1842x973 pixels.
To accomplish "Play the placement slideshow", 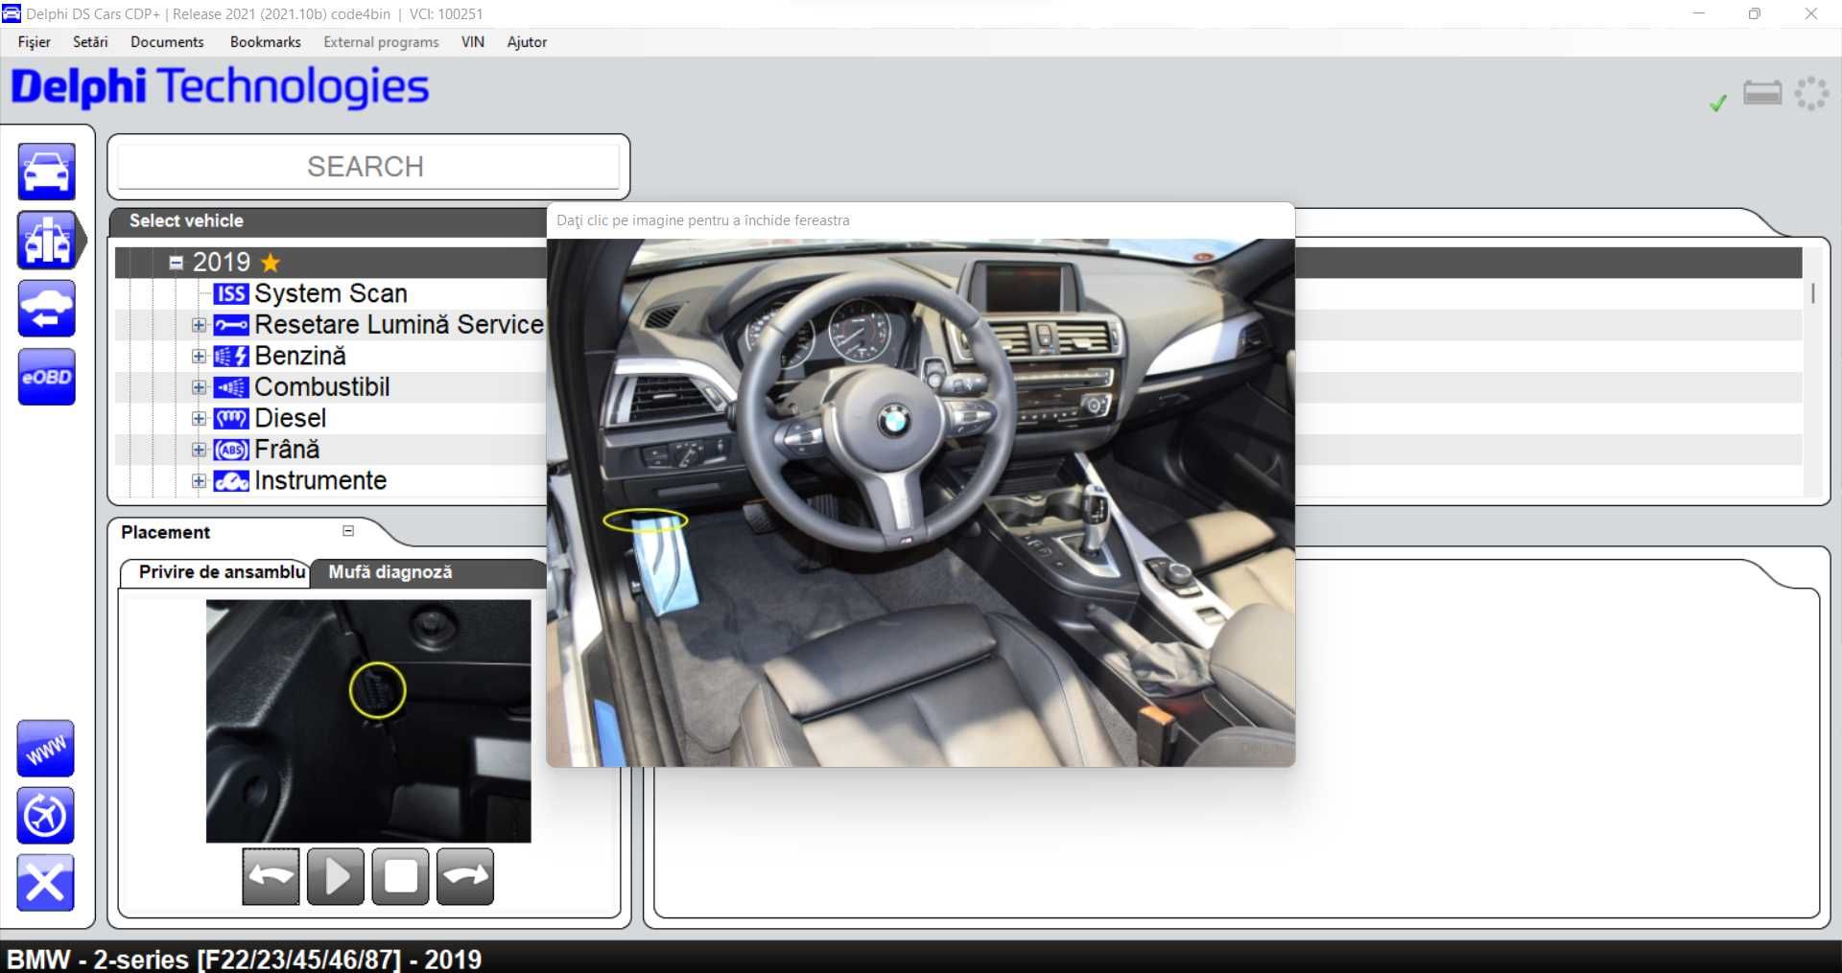I will (x=336, y=876).
